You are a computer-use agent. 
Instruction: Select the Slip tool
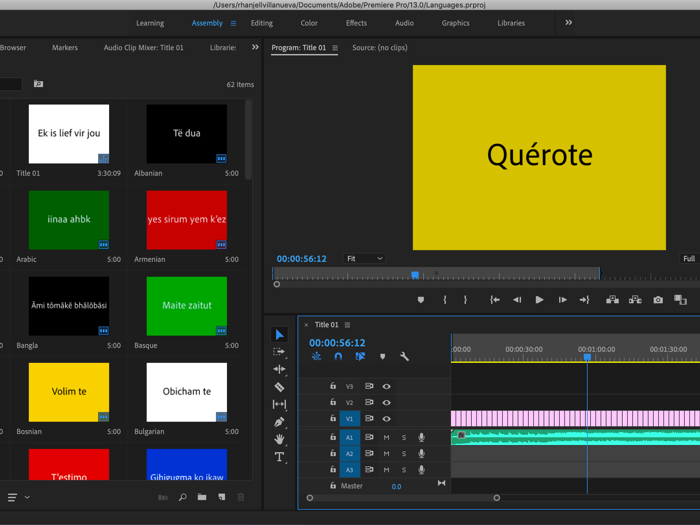click(x=279, y=404)
